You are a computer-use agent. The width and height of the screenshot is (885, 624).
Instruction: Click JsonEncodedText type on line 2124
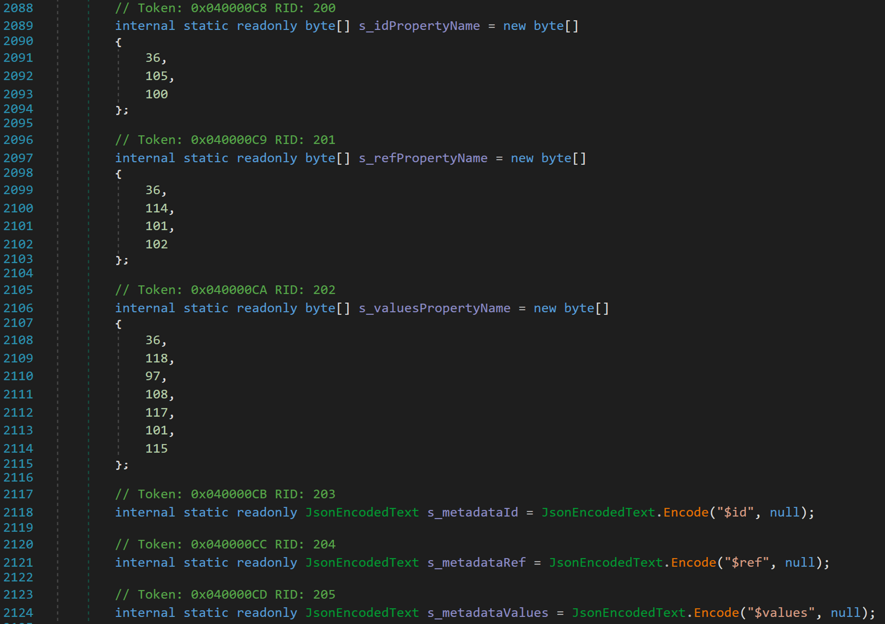pyautogui.click(x=362, y=613)
